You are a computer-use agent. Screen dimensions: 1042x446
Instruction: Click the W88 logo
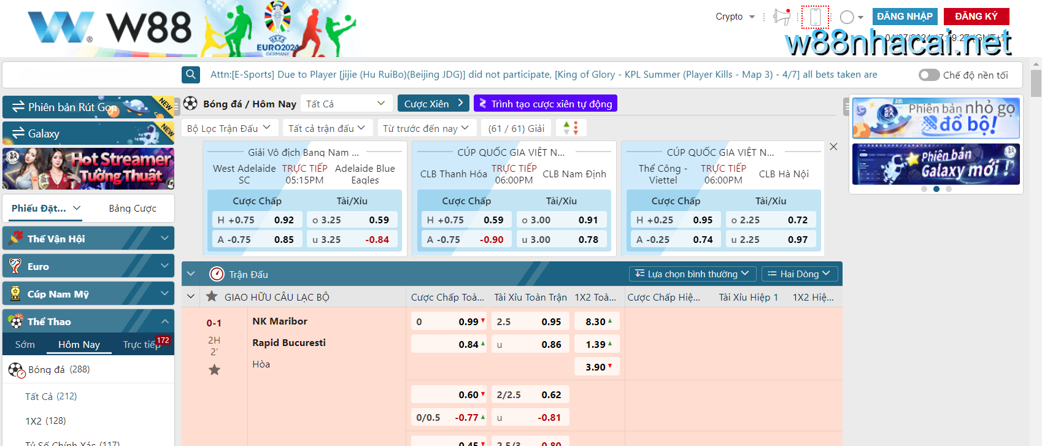click(109, 27)
